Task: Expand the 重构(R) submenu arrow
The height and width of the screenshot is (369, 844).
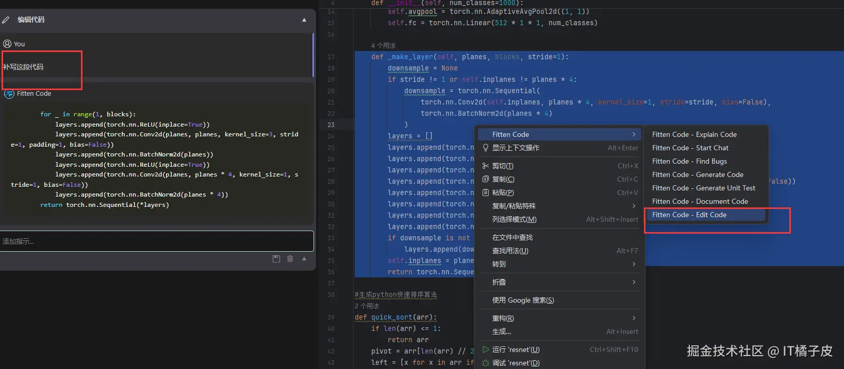Action: [x=634, y=318]
